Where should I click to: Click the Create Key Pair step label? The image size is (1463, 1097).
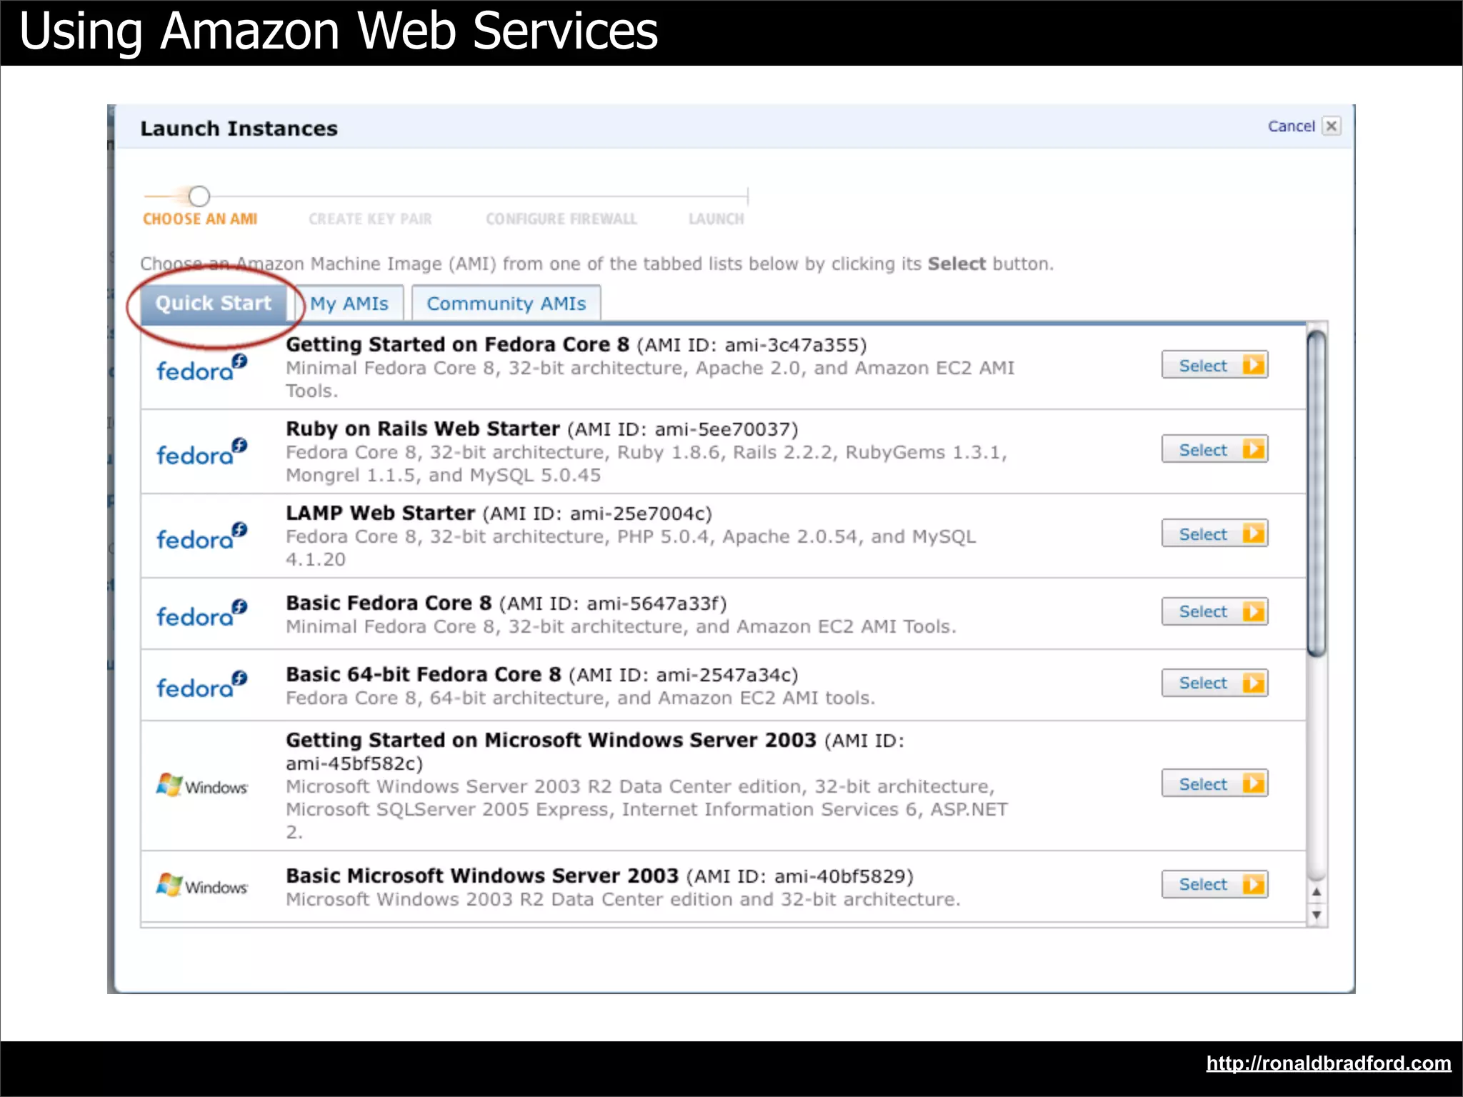pyautogui.click(x=370, y=219)
